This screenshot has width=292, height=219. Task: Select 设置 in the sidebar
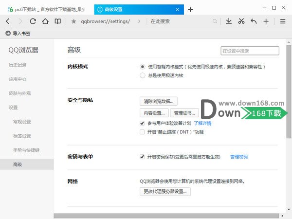[x=13, y=108]
